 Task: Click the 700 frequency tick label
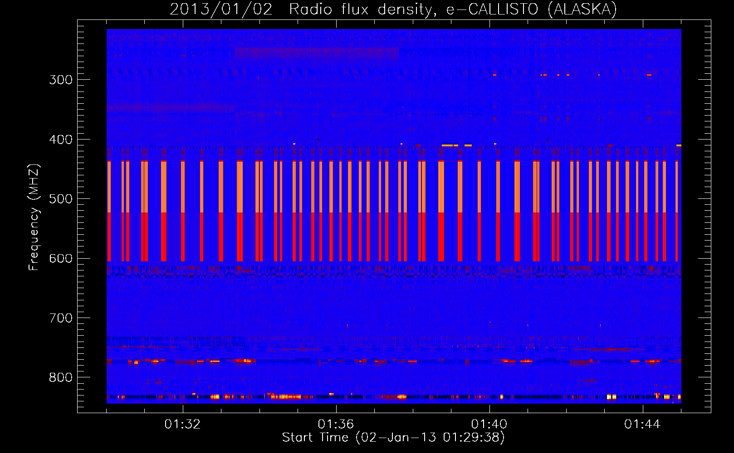(x=61, y=318)
